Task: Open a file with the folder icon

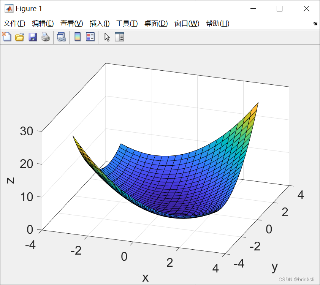Action: click(20, 37)
